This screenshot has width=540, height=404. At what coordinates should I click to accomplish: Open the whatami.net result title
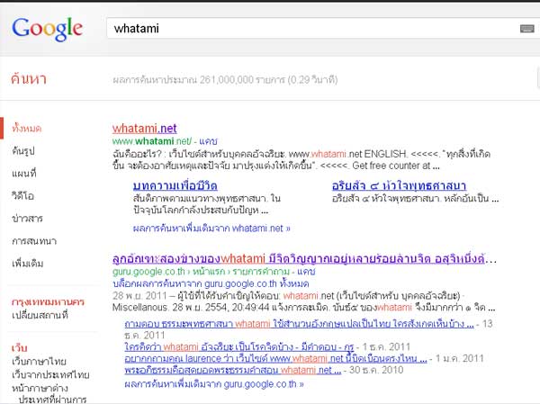(x=144, y=129)
